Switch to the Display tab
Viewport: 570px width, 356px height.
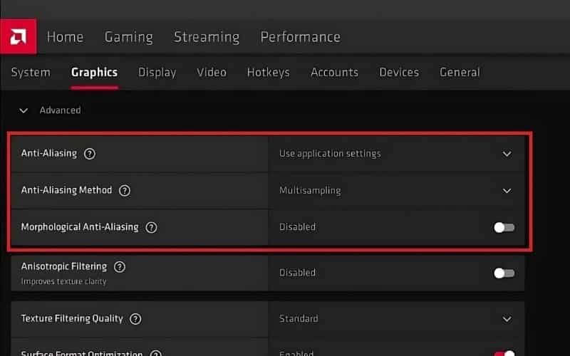click(157, 72)
